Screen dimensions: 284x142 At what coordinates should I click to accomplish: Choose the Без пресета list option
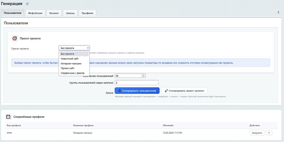click(67, 54)
